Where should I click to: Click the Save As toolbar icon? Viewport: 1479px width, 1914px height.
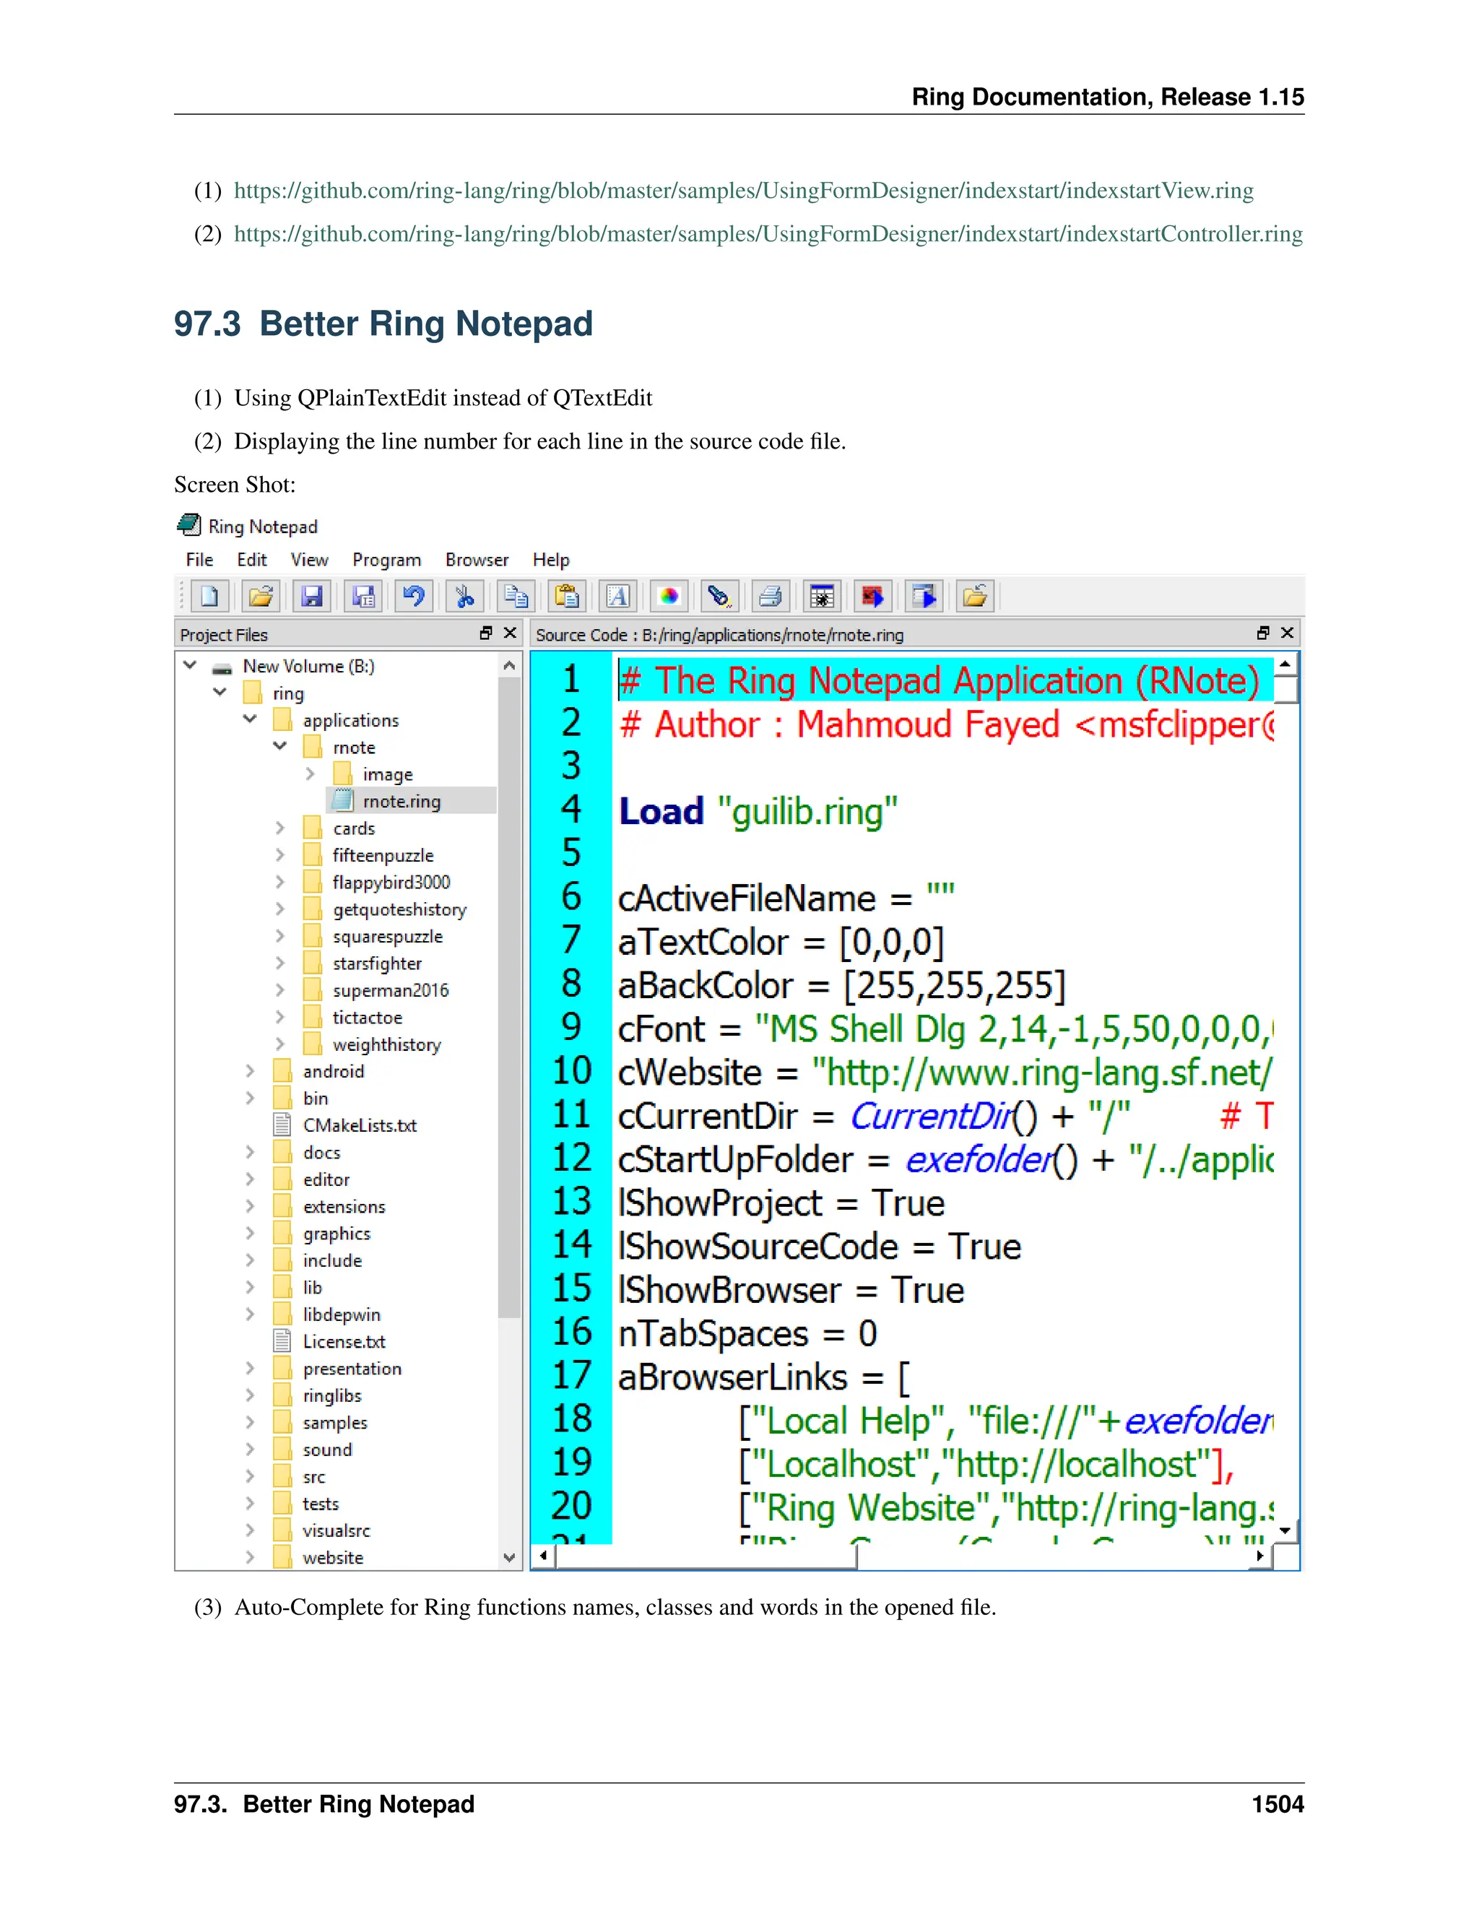tap(363, 597)
